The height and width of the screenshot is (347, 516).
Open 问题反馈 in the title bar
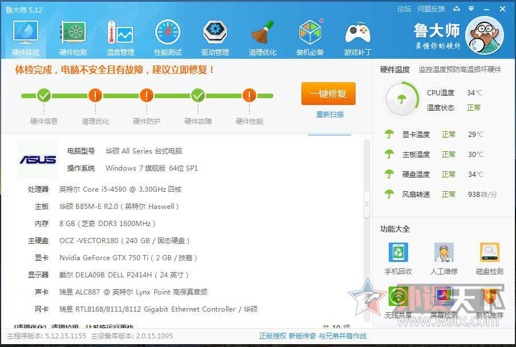pos(431,9)
